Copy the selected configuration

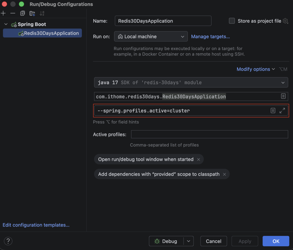[22, 13]
